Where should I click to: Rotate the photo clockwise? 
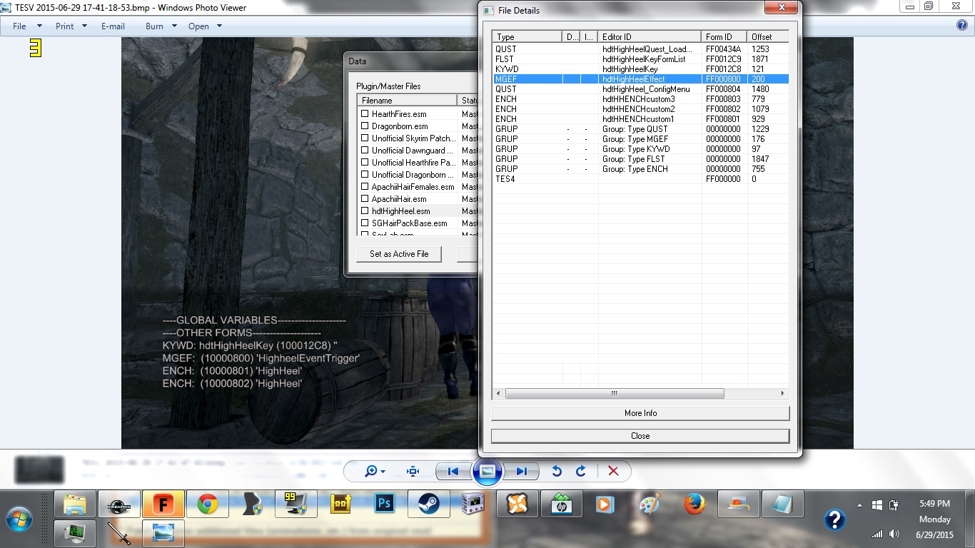[x=581, y=471]
